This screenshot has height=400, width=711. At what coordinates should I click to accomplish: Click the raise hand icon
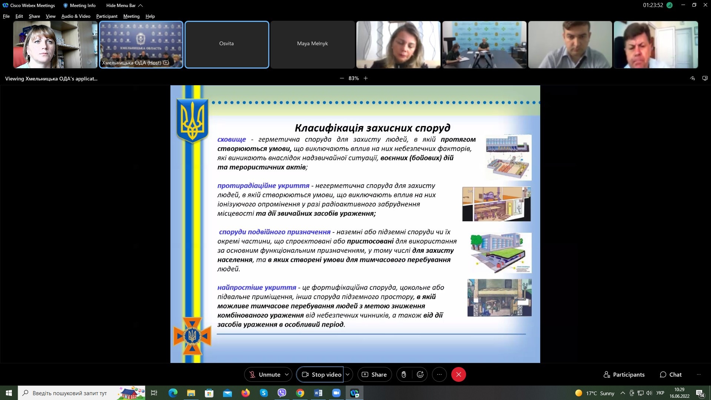[404, 374]
